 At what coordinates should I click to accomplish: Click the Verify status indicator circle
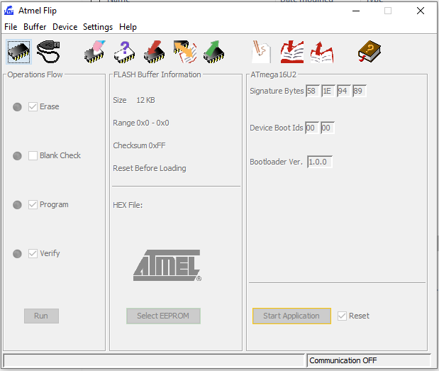(17, 254)
